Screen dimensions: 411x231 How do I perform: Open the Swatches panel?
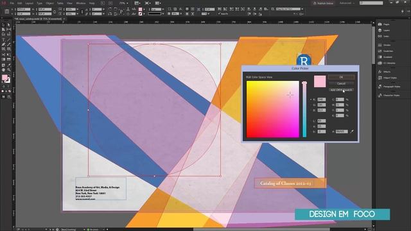click(385, 51)
